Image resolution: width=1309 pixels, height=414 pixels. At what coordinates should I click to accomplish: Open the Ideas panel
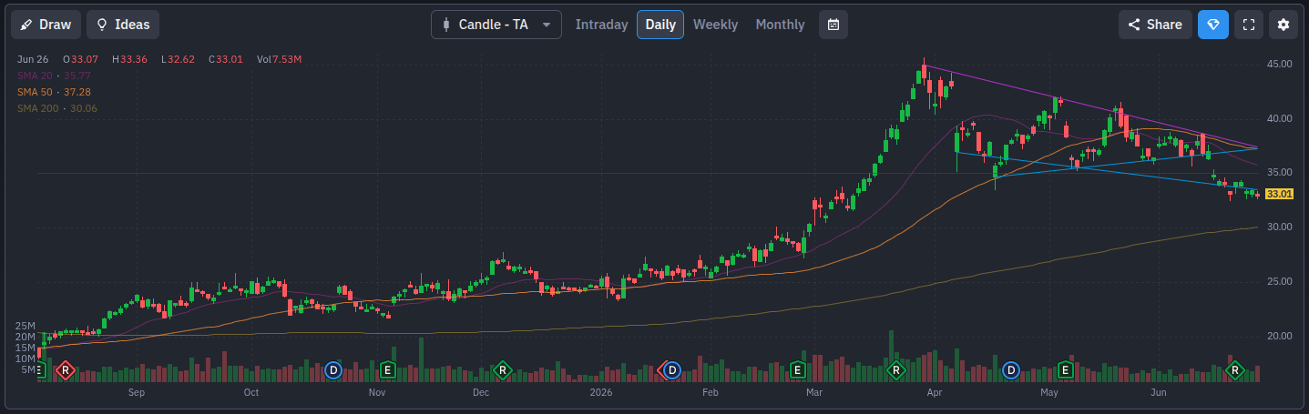[123, 25]
